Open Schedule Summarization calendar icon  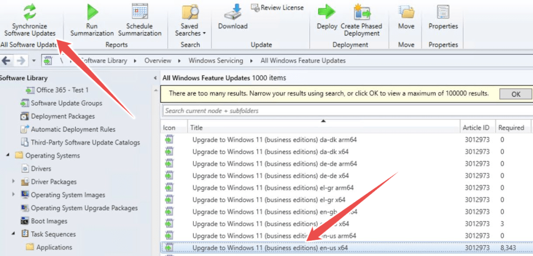tap(140, 12)
